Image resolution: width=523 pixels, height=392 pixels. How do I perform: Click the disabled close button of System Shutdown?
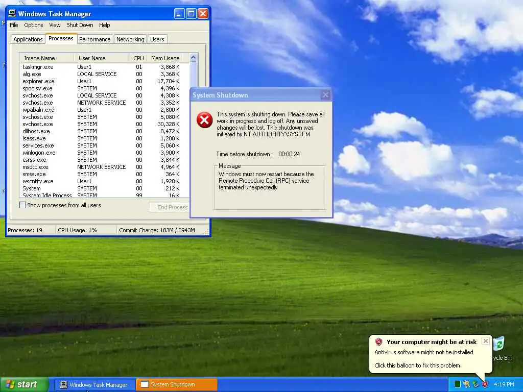pyautogui.click(x=325, y=95)
